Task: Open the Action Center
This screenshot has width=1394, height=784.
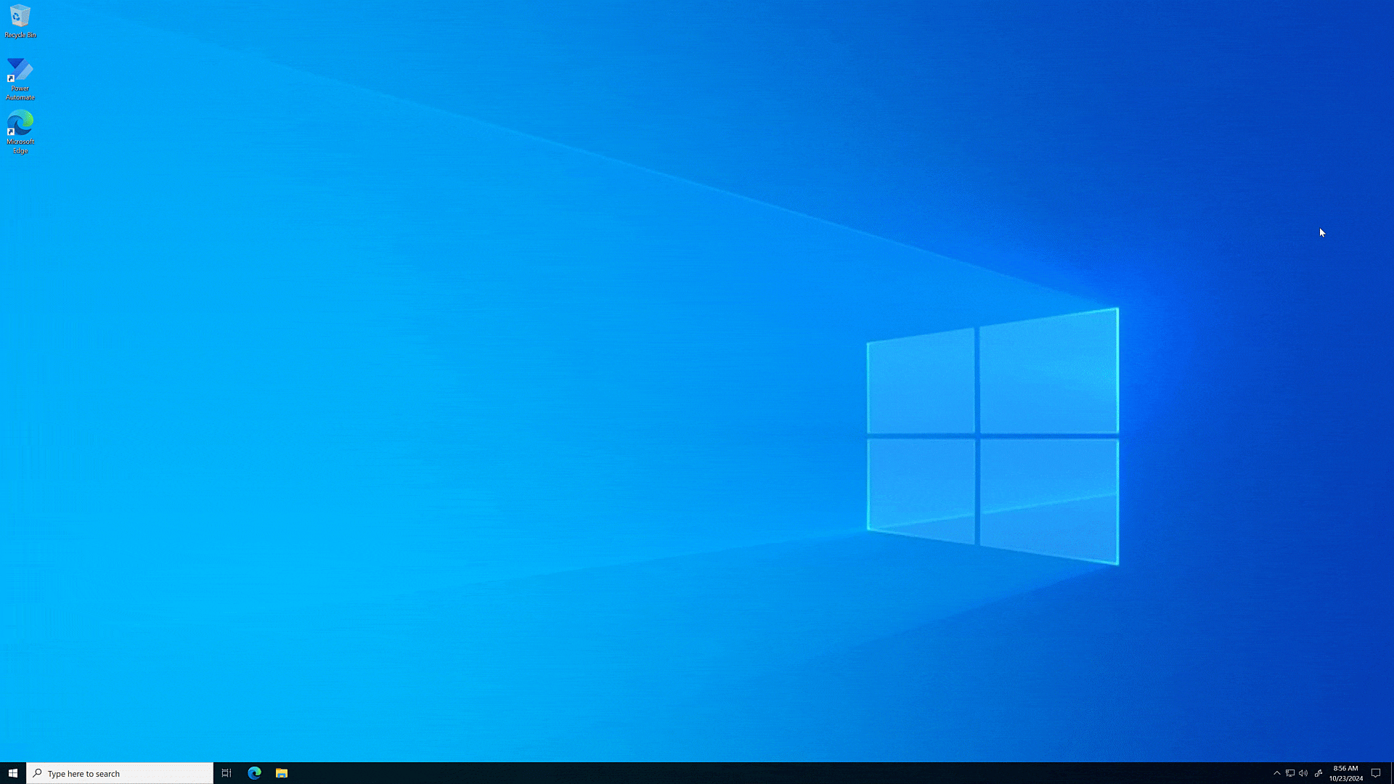Action: [x=1377, y=773]
